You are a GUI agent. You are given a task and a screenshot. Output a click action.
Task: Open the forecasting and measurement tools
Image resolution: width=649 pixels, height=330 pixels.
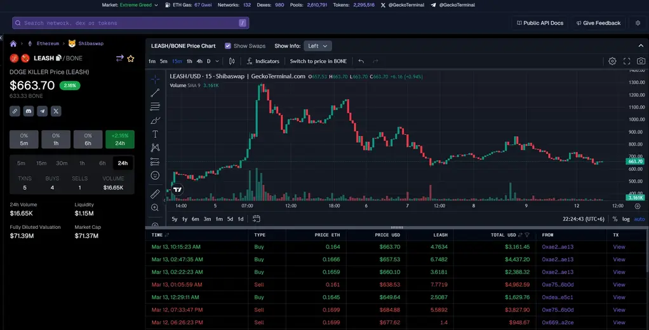pyautogui.click(x=155, y=162)
